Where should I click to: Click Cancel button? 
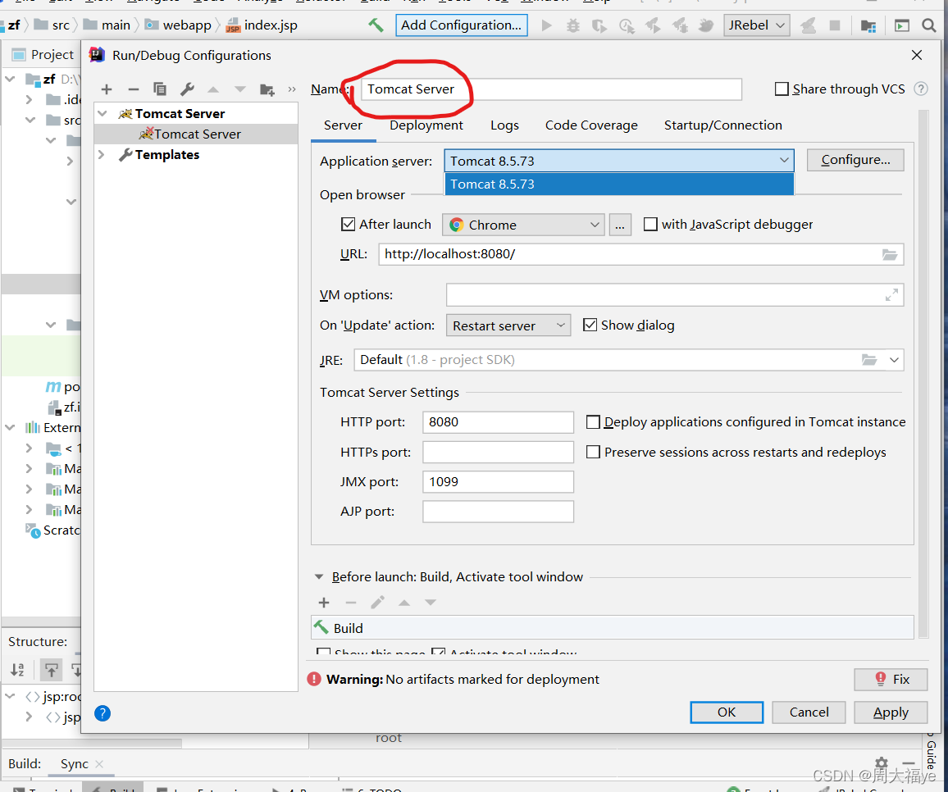[809, 712]
